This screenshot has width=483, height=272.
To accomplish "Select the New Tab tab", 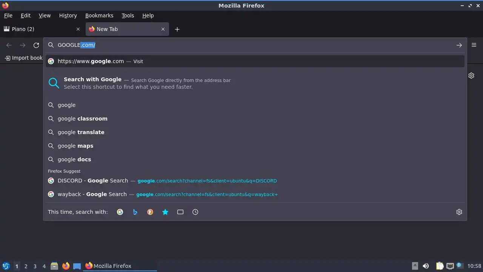I will [x=127, y=29].
